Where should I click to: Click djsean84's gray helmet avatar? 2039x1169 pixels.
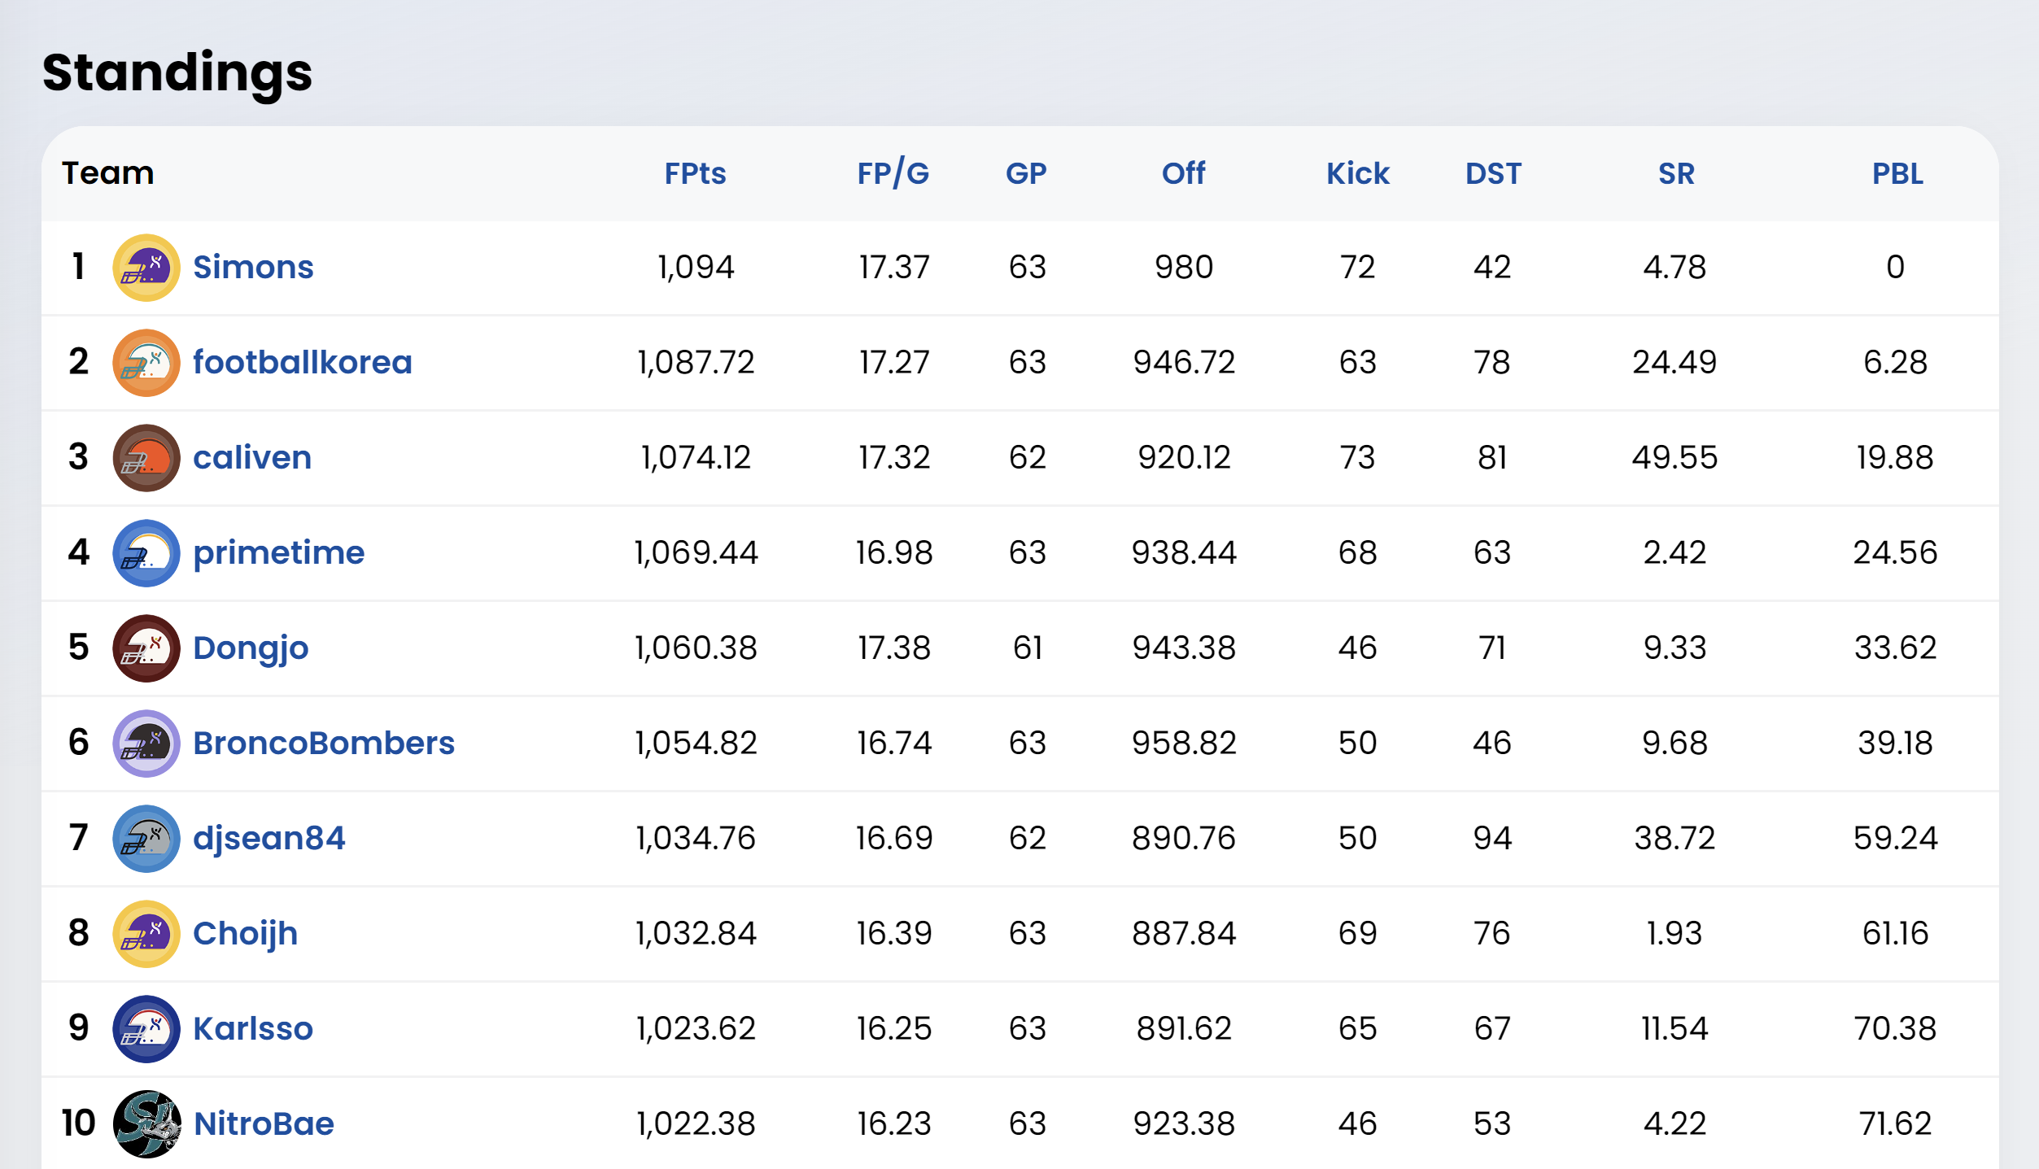pos(146,839)
